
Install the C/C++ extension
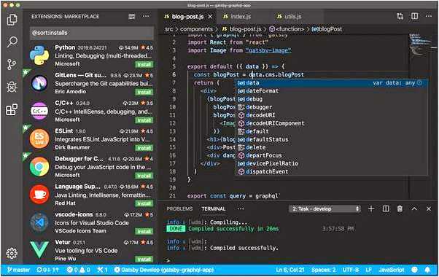point(144,120)
